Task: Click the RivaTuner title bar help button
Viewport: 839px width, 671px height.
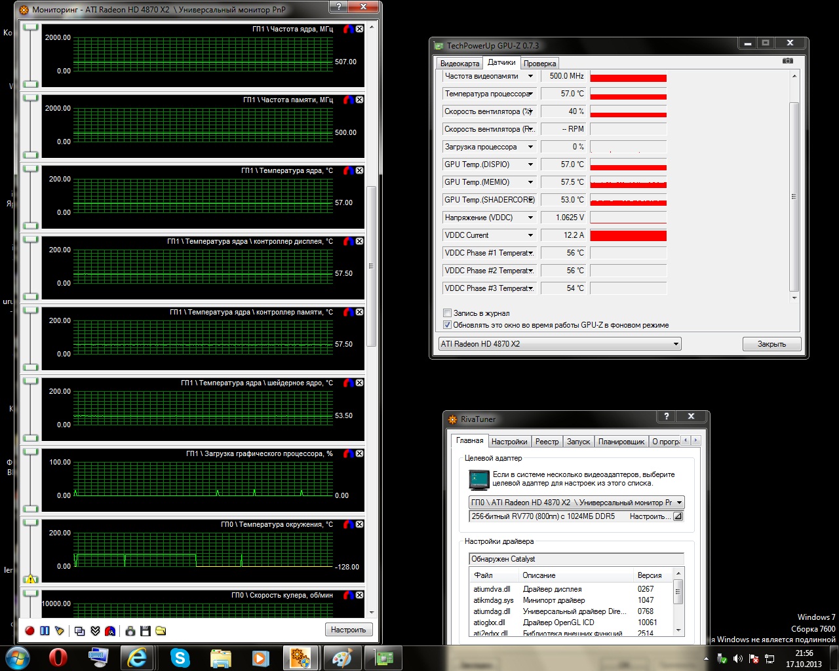Action: coord(667,416)
